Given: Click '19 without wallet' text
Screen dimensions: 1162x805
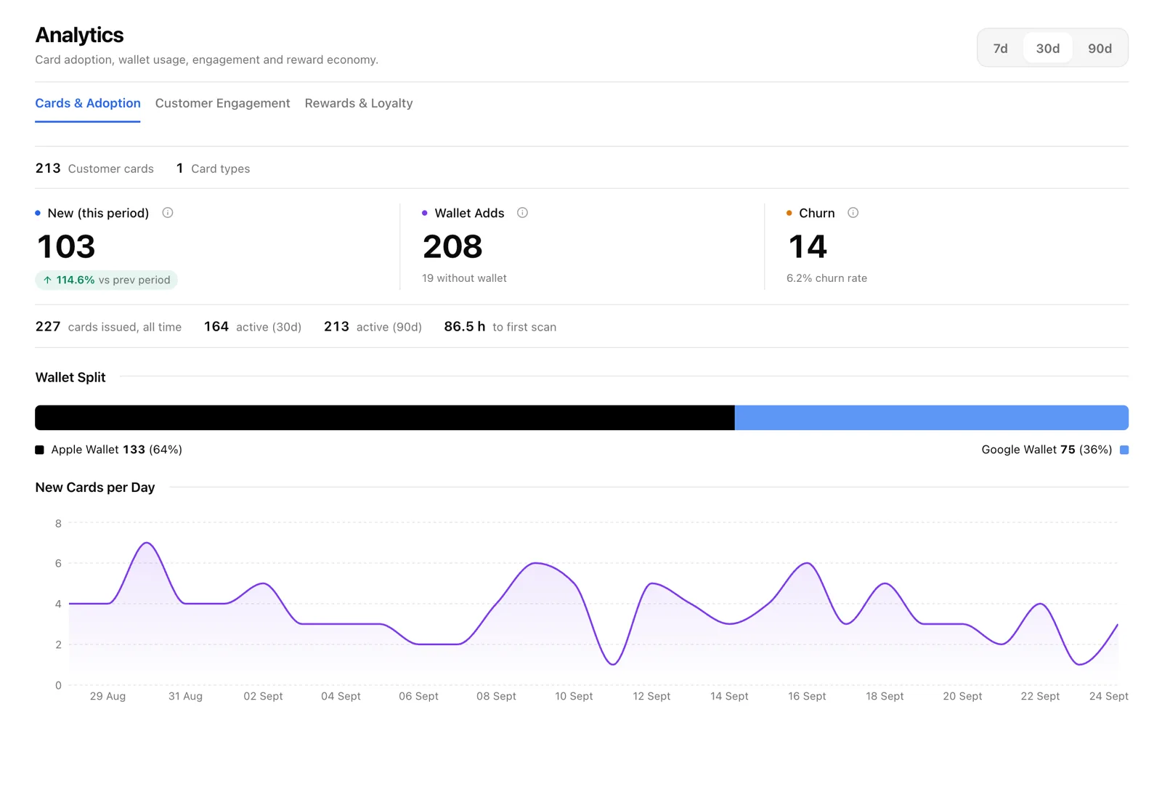Looking at the screenshot, I should 464,278.
